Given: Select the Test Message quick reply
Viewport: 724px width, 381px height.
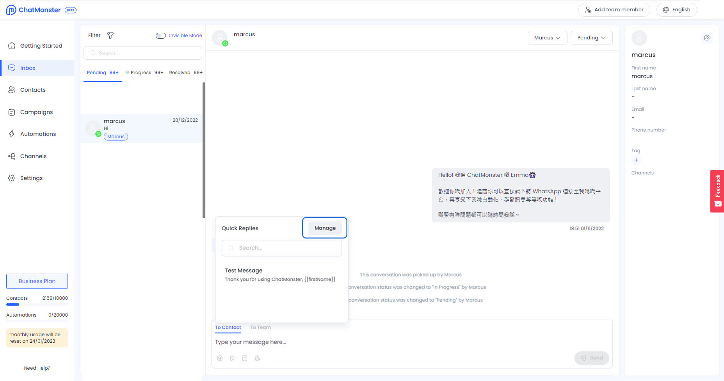Looking at the screenshot, I should pyautogui.click(x=280, y=274).
